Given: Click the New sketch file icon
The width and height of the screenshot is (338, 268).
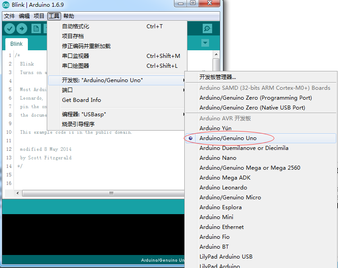Looking at the screenshot, I should [36, 29].
